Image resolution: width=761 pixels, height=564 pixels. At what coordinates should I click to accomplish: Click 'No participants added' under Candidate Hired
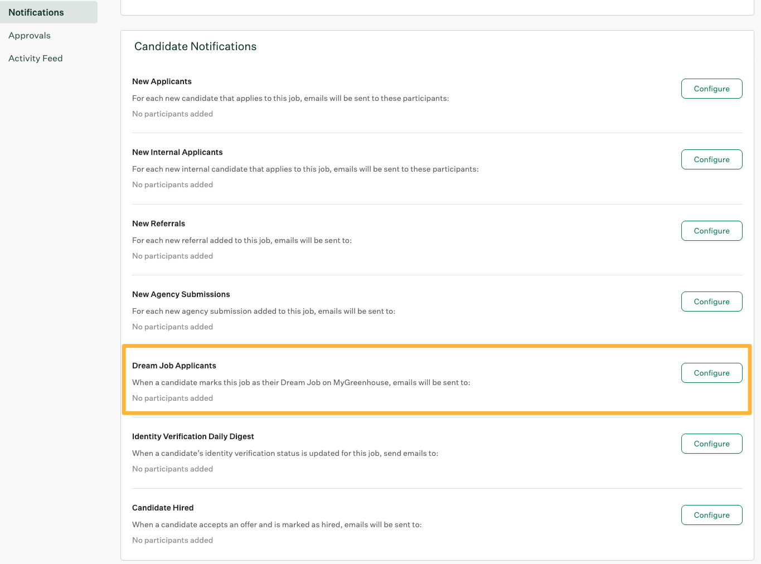click(x=172, y=540)
